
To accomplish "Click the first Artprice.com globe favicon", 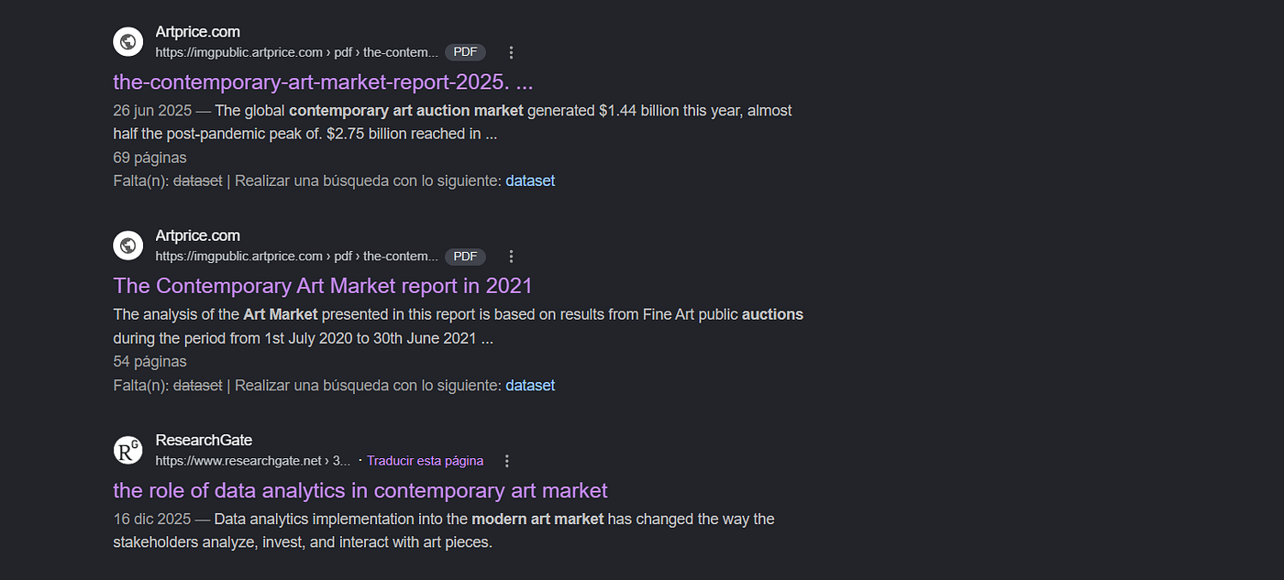I will click(x=128, y=41).
